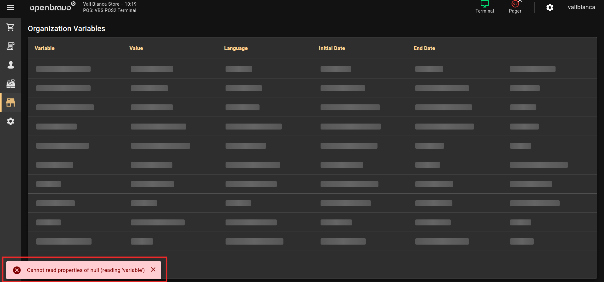The image size is (604, 282).
Task: Click the Vall Blanca Store terminal info
Action: tap(109, 7)
